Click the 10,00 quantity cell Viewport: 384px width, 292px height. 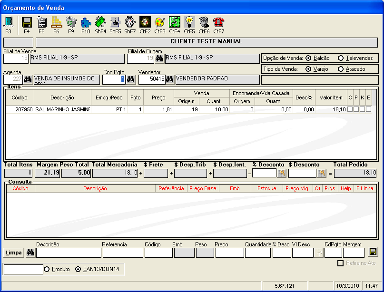(214, 109)
